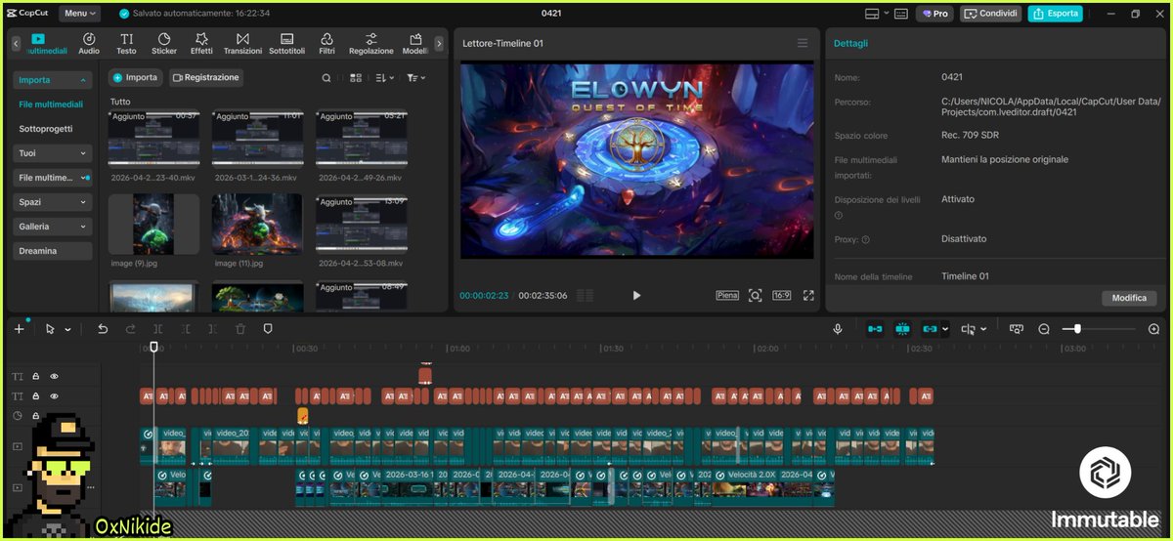Click the Undo arrow
The image size is (1173, 541).
(103, 329)
